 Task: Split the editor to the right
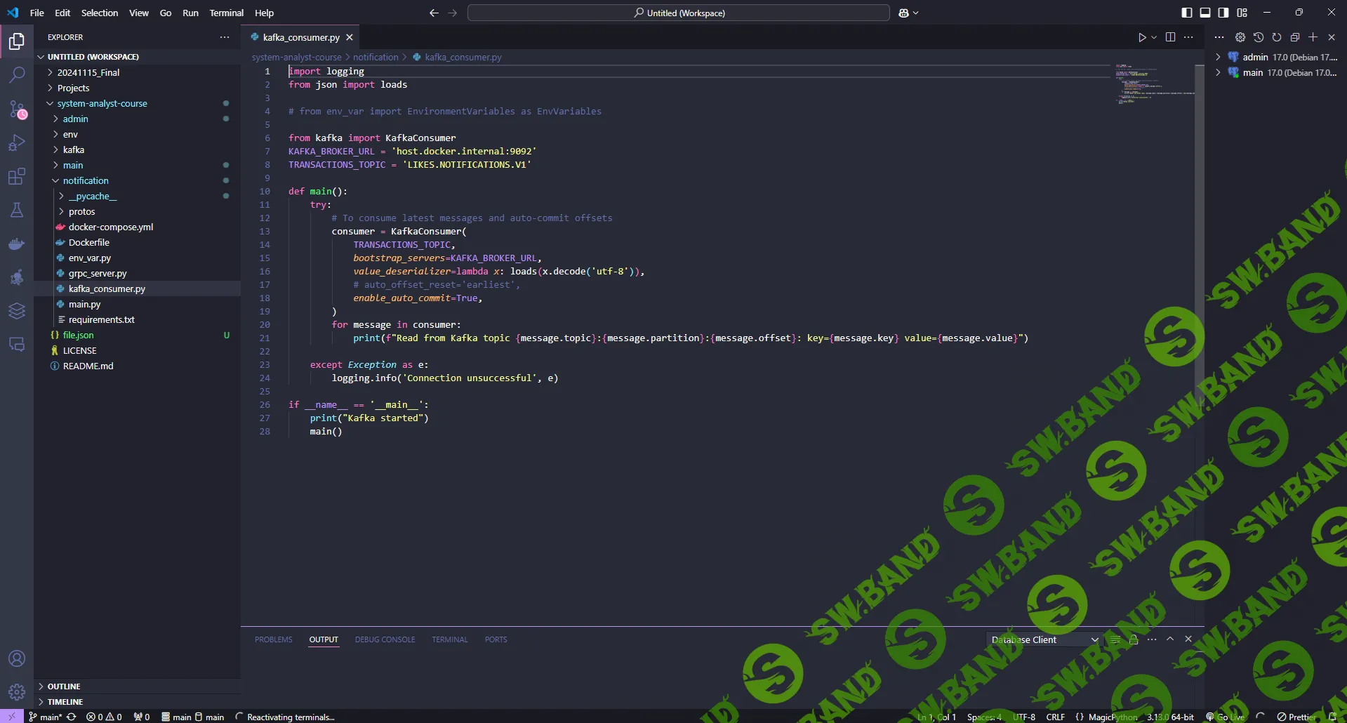1170,37
